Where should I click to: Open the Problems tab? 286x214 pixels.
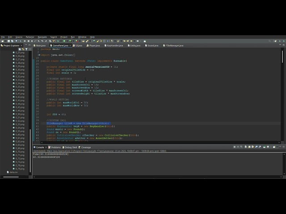(x=55, y=147)
